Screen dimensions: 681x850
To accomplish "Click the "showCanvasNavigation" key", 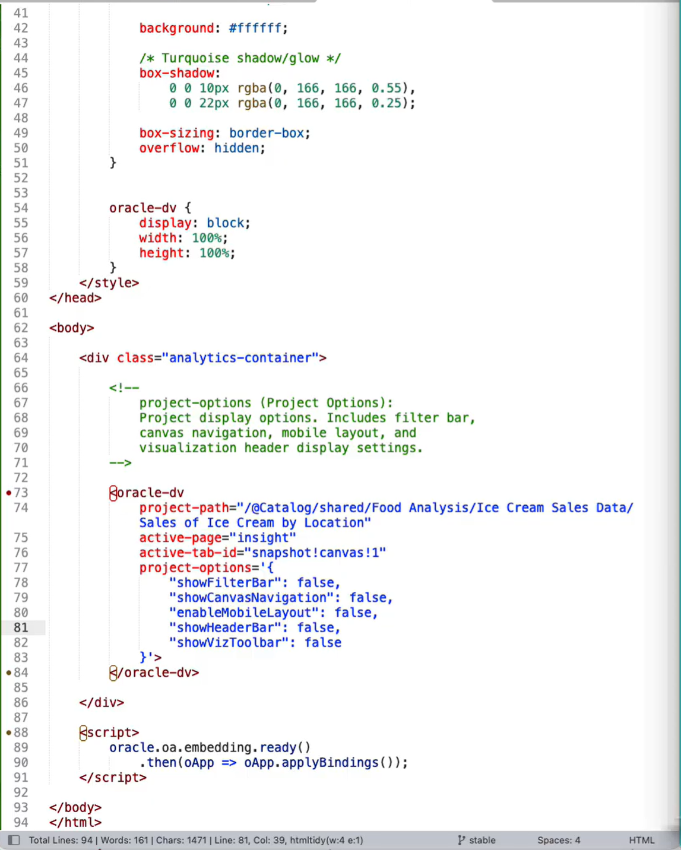I will 252,598.
